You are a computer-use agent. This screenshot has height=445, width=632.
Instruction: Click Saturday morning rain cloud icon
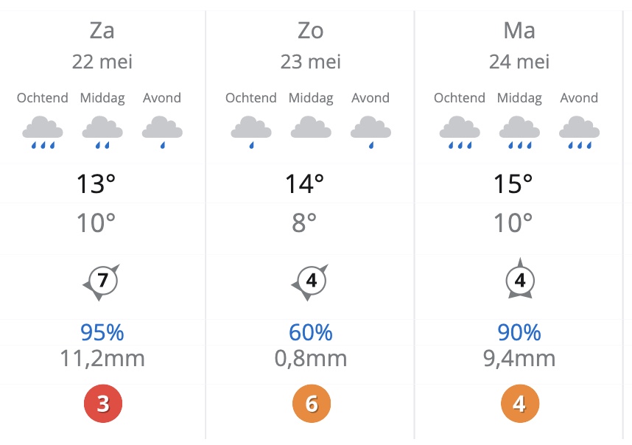point(42,131)
